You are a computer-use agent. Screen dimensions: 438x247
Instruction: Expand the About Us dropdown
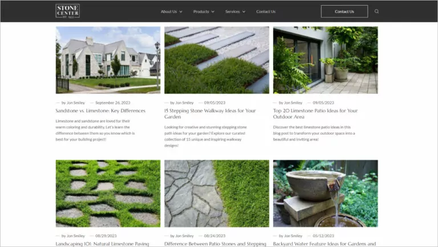pyautogui.click(x=171, y=11)
